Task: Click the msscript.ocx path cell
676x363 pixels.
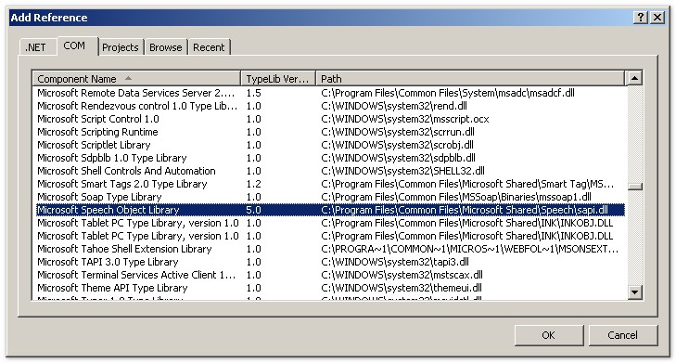Action: 405,119
